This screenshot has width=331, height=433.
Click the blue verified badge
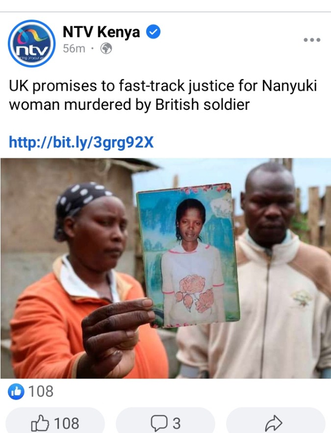point(153,31)
